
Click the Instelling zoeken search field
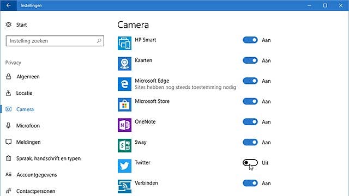pos(55,41)
